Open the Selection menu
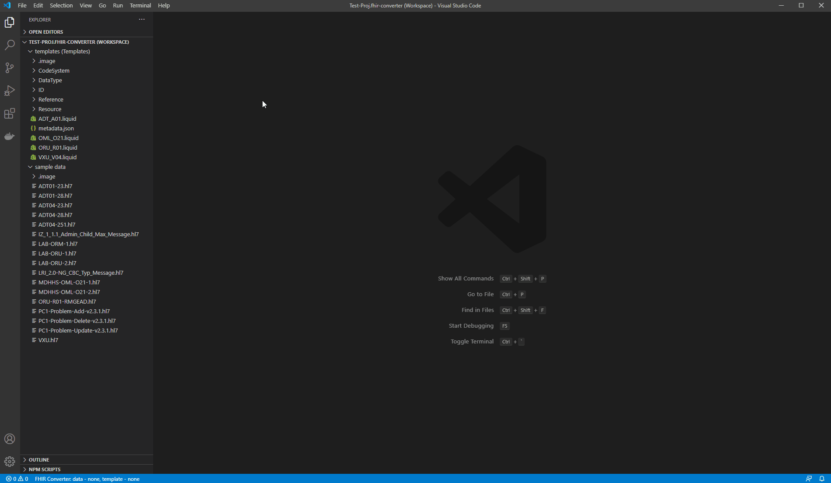Screen dimensions: 831x483 point(61,5)
